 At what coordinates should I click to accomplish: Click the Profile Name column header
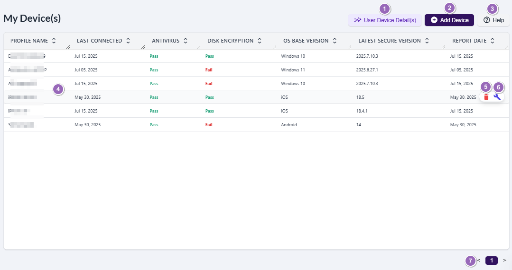(29, 41)
